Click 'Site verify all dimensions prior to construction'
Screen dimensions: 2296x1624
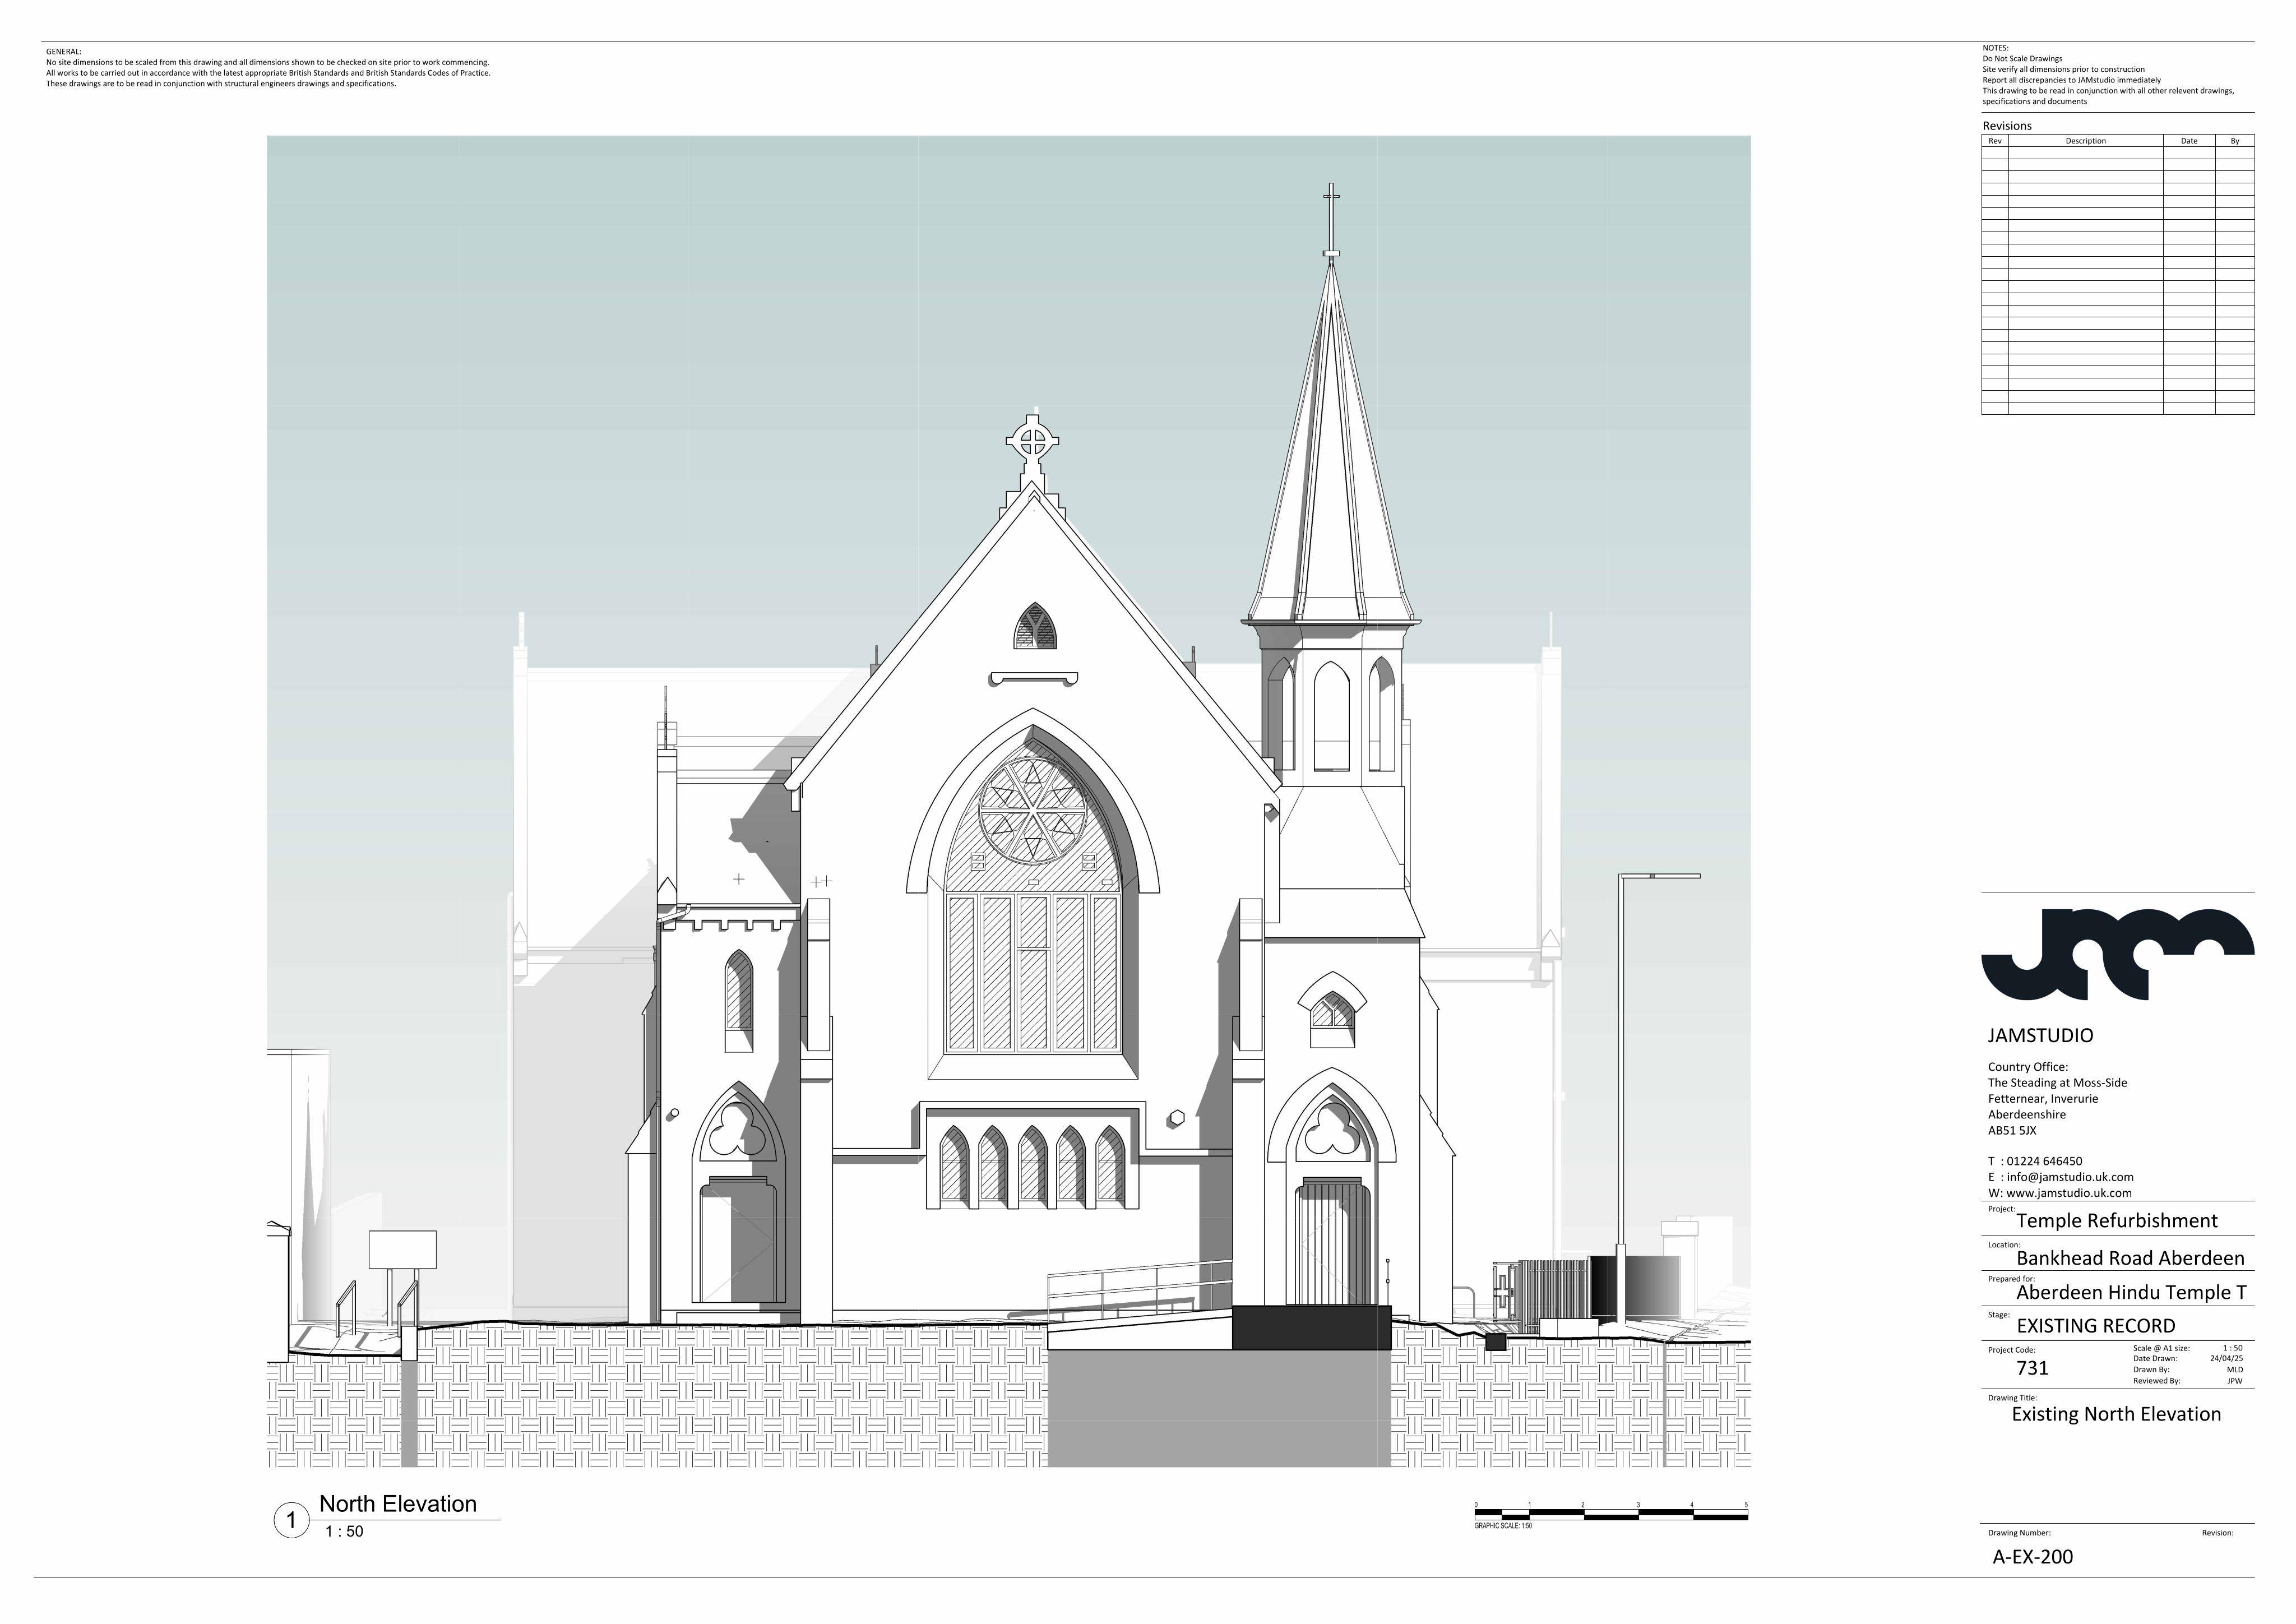[x=2063, y=70]
